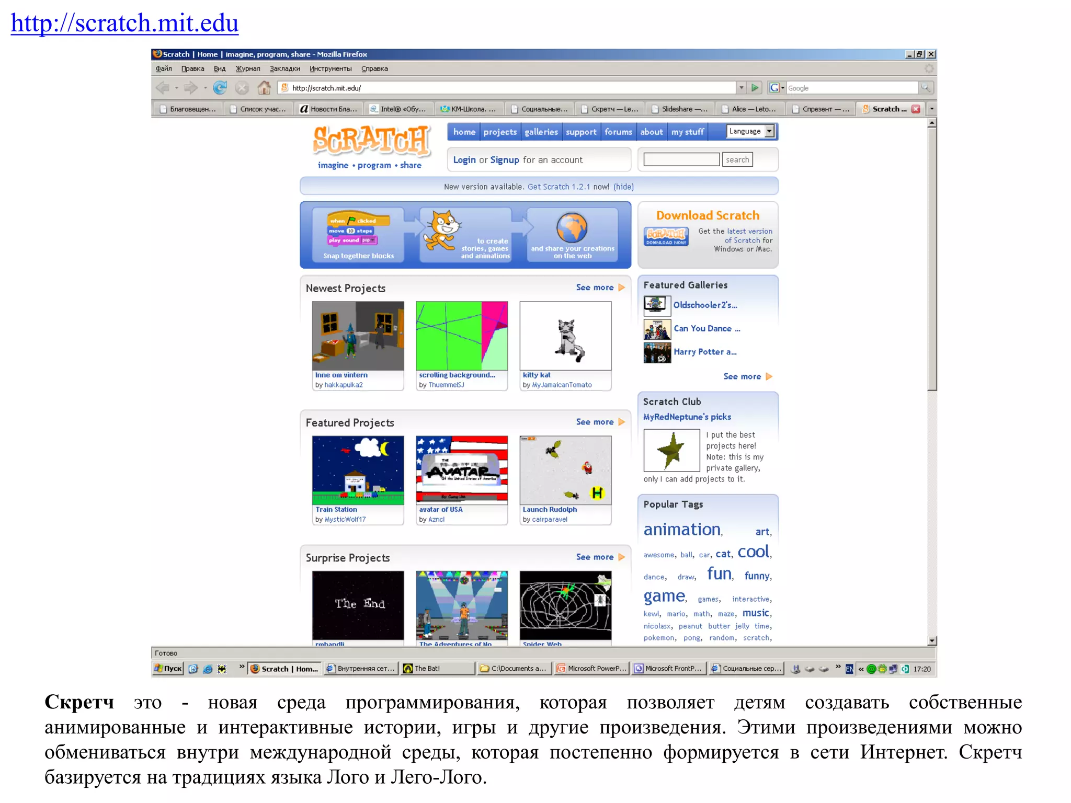The width and height of the screenshot is (1071, 803).
Task: Open the C:\Documents folder taskbar item
Action: pyautogui.click(x=514, y=669)
